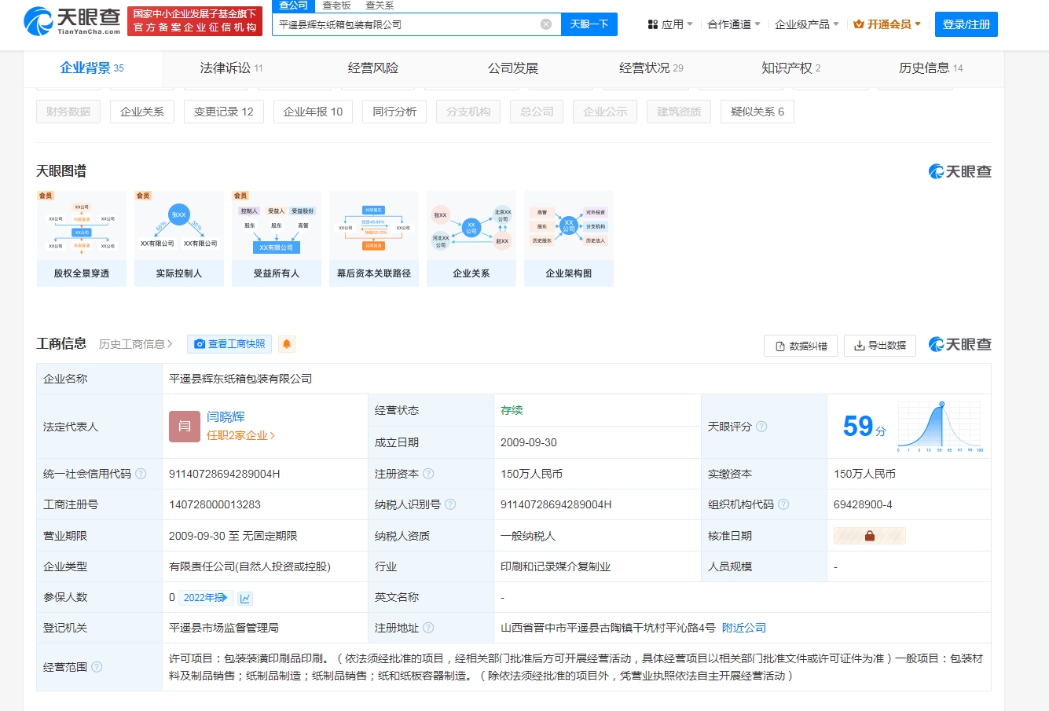Switch to the 企业背景 tab
Image resolution: width=1049 pixels, height=711 pixels.
[x=92, y=68]
